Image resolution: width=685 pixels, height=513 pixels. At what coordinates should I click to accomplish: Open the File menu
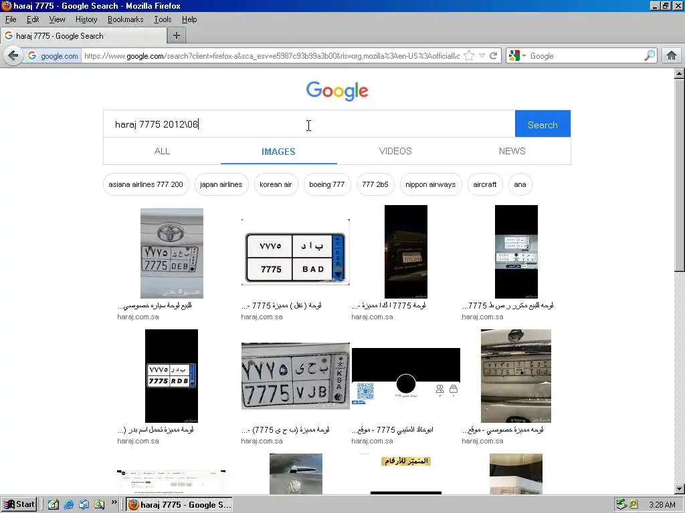pos(11,19)
